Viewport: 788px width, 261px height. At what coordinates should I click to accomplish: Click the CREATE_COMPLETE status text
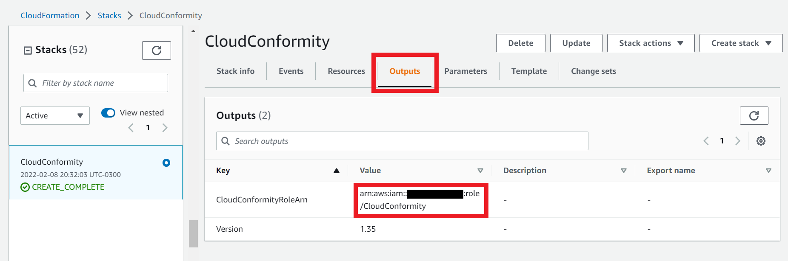[68, 187]
